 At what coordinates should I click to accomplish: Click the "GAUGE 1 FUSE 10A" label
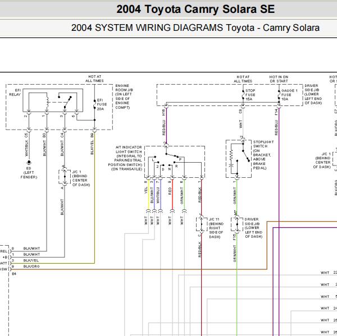point(289,95)
